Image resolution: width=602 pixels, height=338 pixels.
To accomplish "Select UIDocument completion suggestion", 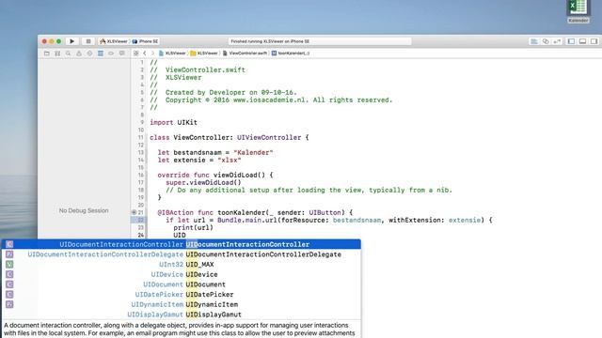I will (182, 284).
